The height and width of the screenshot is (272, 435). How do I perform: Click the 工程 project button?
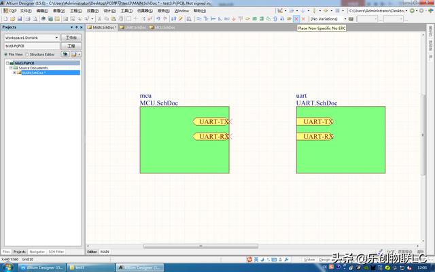coord(71,46)
